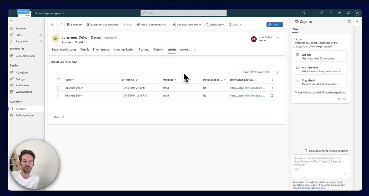Click Eingabeaufforderungen anzeigen
This screenshot has width=369, height=196.
[326, 151]
